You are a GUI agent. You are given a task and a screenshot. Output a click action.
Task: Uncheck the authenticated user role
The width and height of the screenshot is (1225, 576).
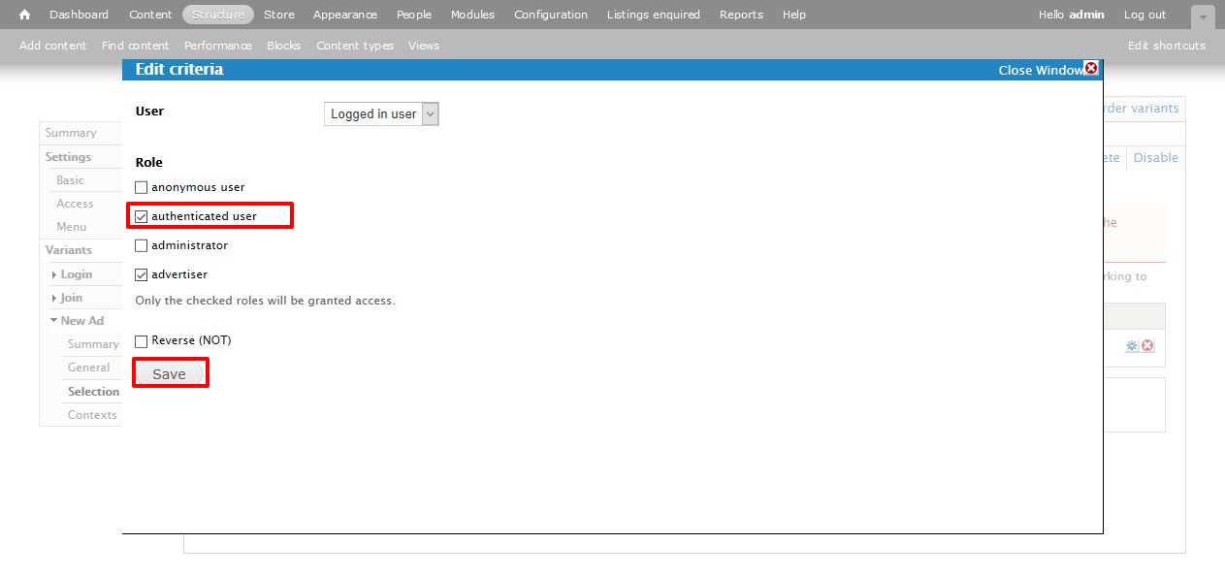point(142,216)
